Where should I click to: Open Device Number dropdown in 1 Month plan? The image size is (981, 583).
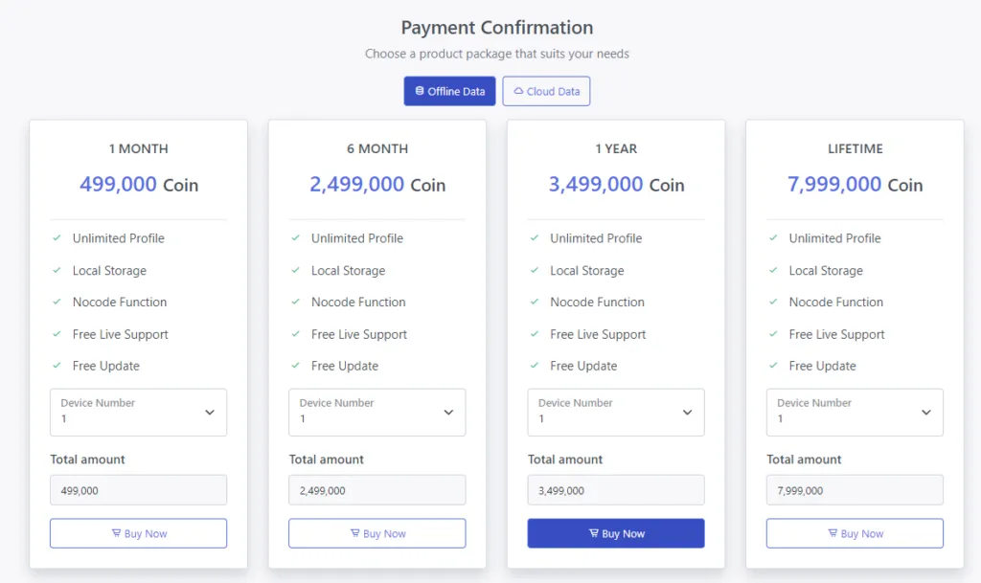138,413
